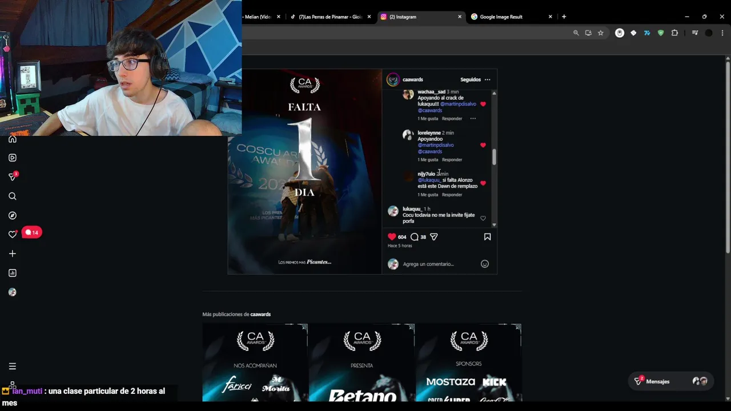
Task: Unlike nijy7uio's comment
Action: [x=483, y=183]
